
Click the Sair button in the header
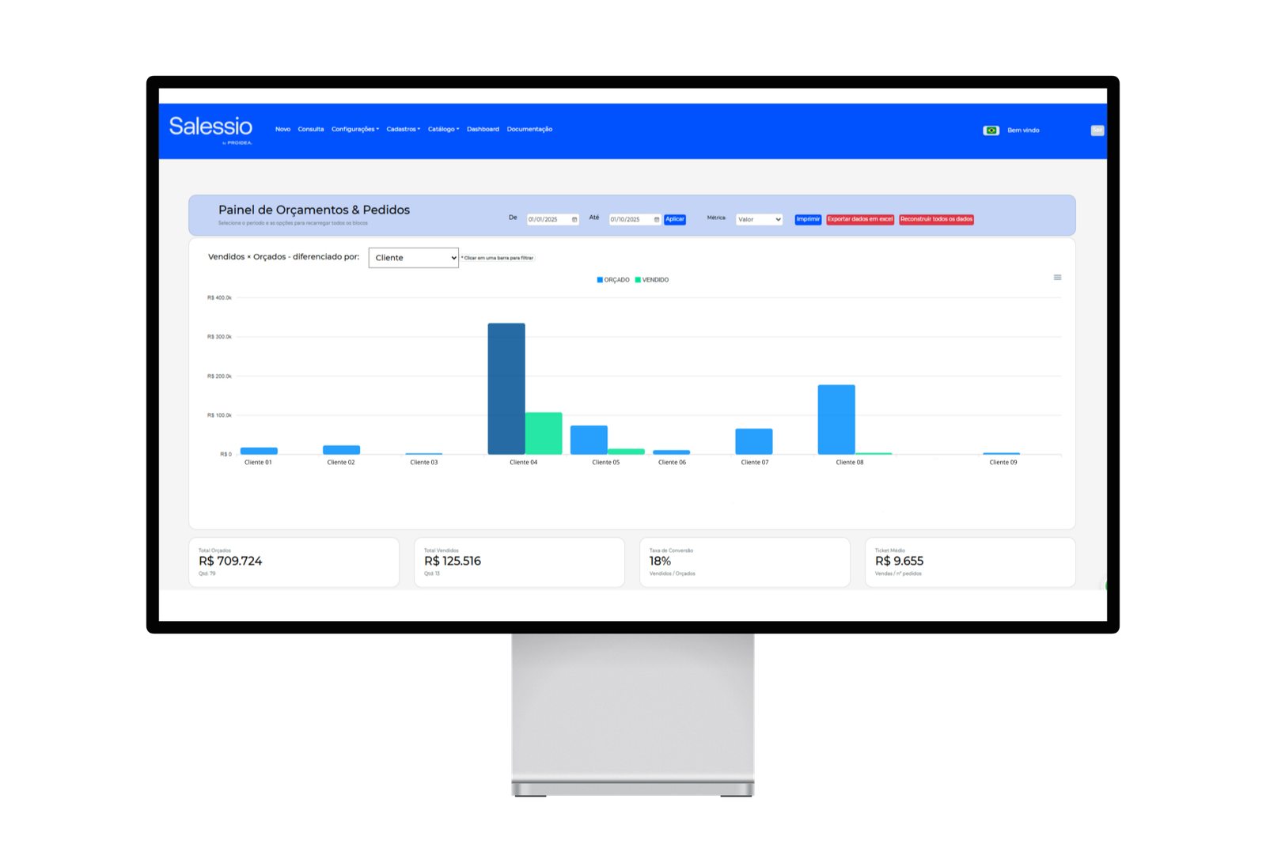[1097, 131]
